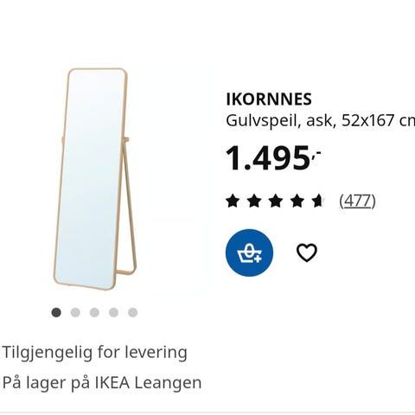Open the 477 reviews link
The height and width of the screenshot is (415, 415).
pos(357,201)
